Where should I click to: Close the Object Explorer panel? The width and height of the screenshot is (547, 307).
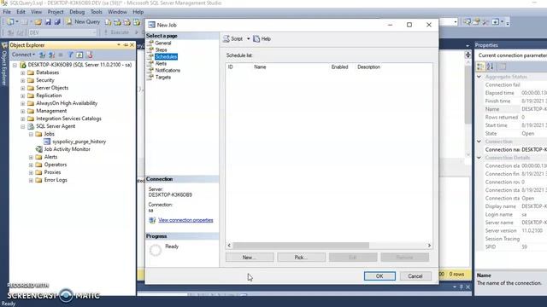(x=132, y=45)
